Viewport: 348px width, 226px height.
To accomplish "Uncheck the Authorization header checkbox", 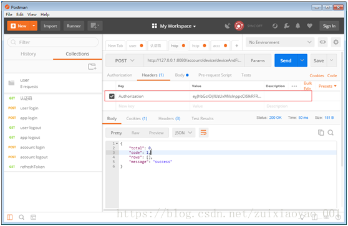I will click(x=112, y=96).
